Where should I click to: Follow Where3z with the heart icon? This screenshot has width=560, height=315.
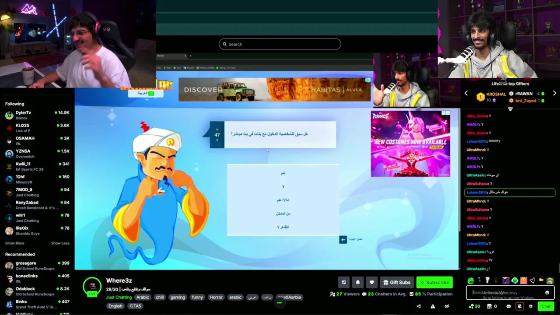(x=372, y=283)
